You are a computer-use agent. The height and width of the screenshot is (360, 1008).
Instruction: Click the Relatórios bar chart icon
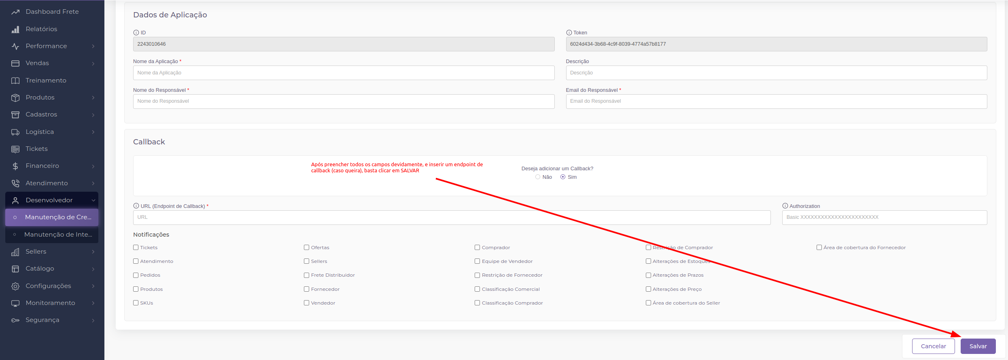click(15, 29)
